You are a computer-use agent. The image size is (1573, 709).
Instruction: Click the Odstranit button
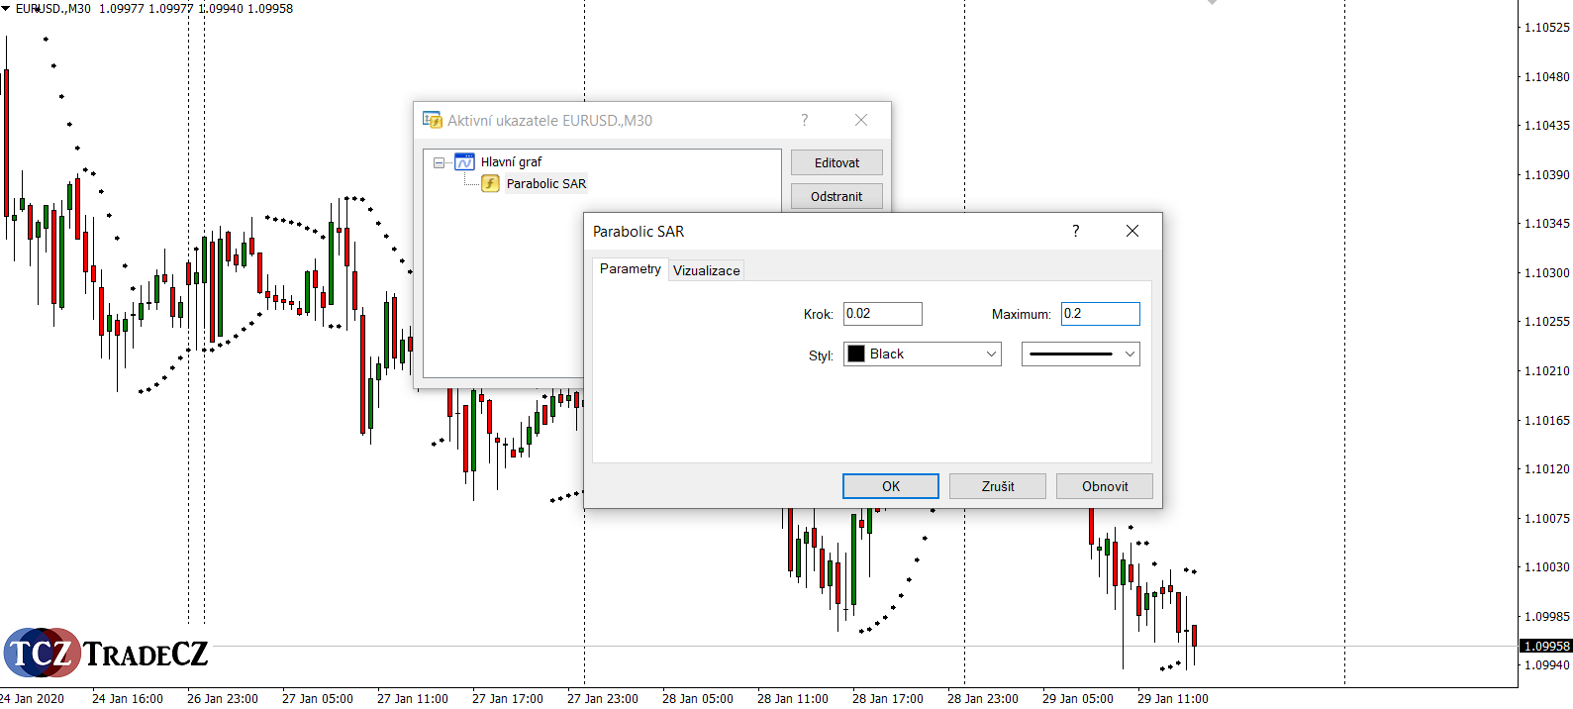[836, 196]
